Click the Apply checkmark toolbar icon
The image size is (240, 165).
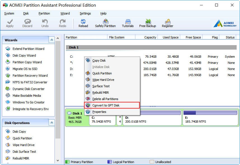coord(10,21)
